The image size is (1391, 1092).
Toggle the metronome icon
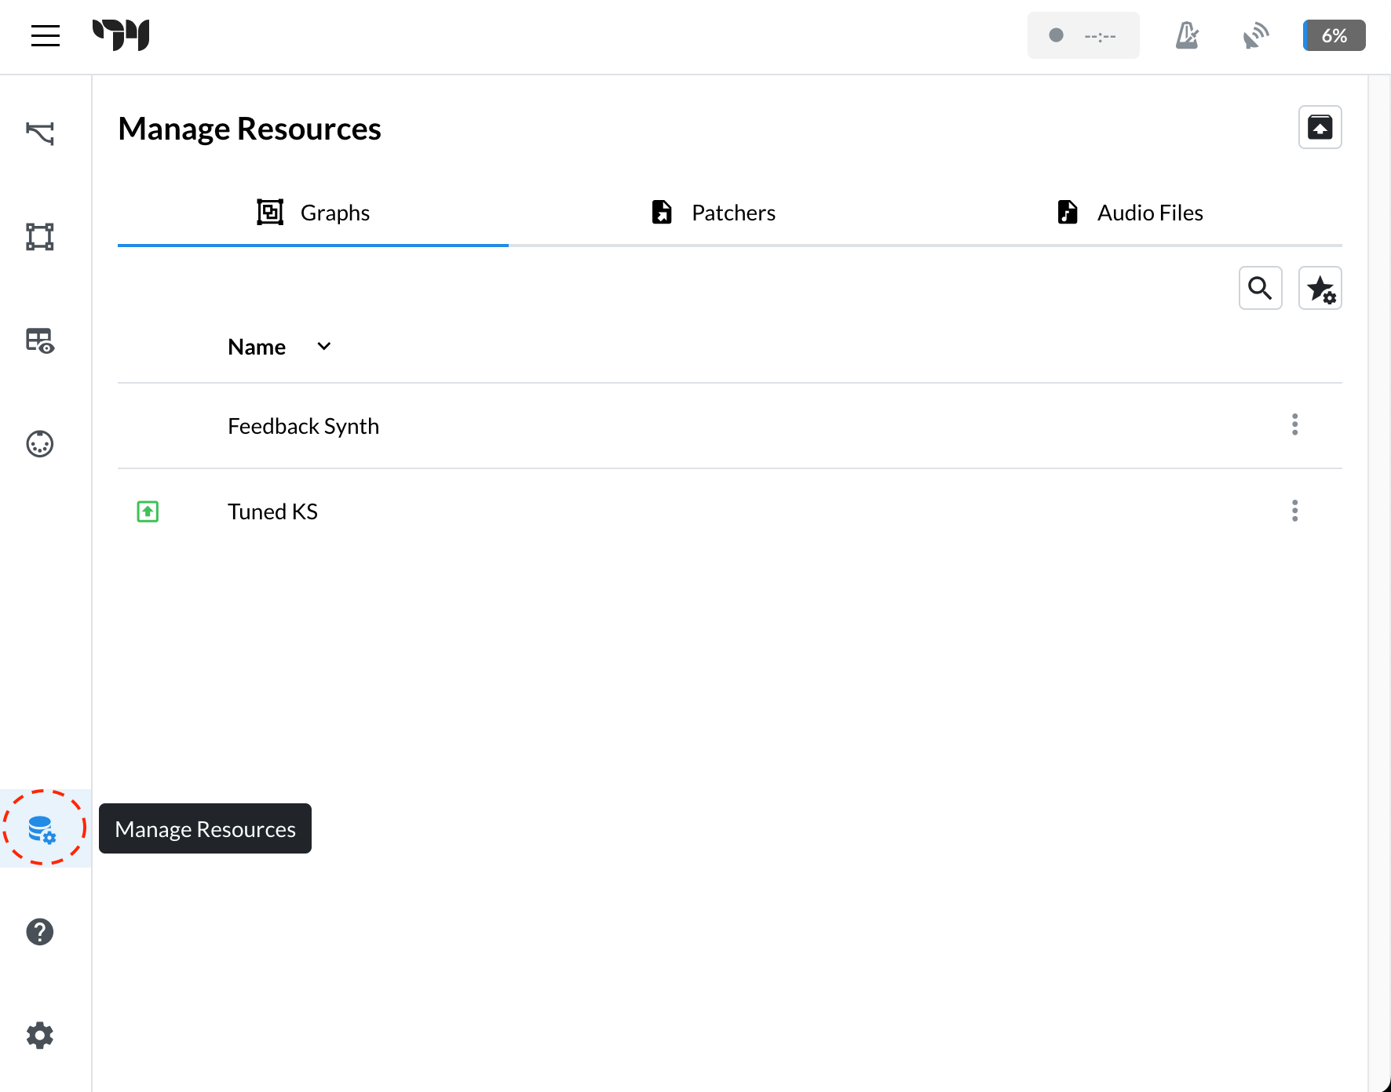[1187, 35]
